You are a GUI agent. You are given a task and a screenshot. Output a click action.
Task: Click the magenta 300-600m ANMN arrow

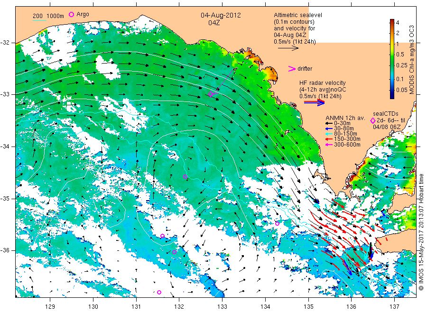[329, 145]
